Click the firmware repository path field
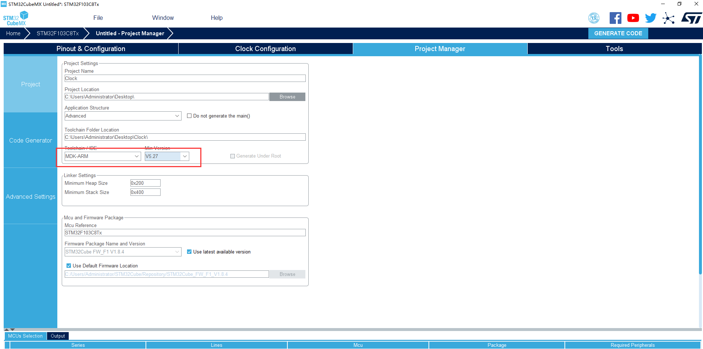 click(x=166, y=274)
